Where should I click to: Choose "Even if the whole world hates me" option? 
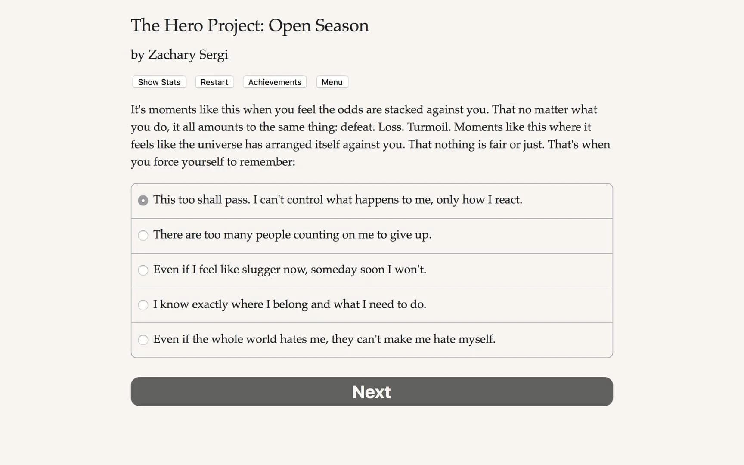pos(324,340)
